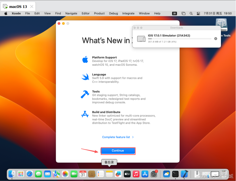The image size is (236, 181).
Task: Open Maps from the Dock
Action: click(56, 174)
